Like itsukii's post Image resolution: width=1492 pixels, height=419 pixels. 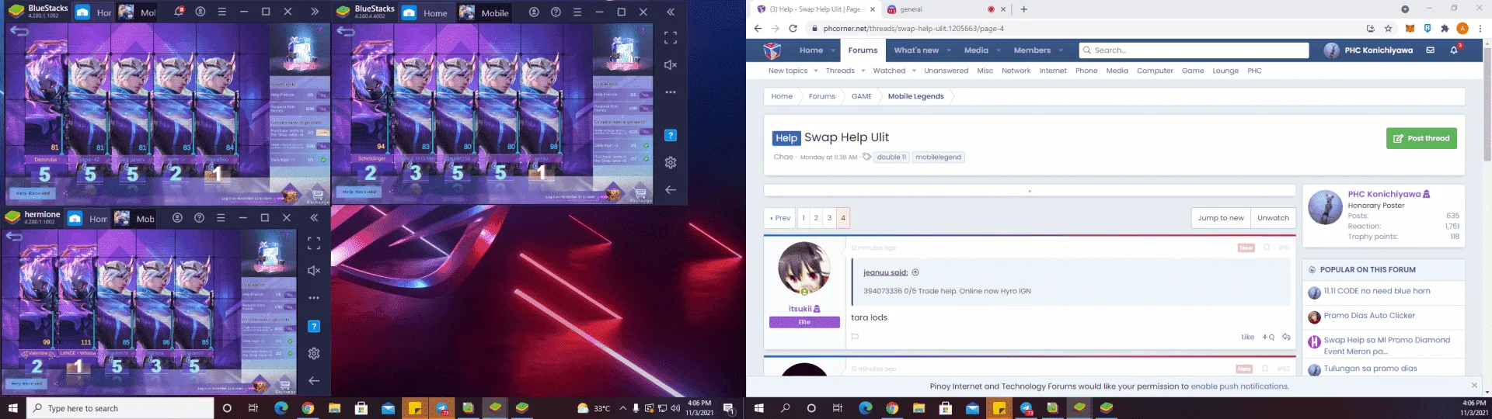pos(1247,337)
